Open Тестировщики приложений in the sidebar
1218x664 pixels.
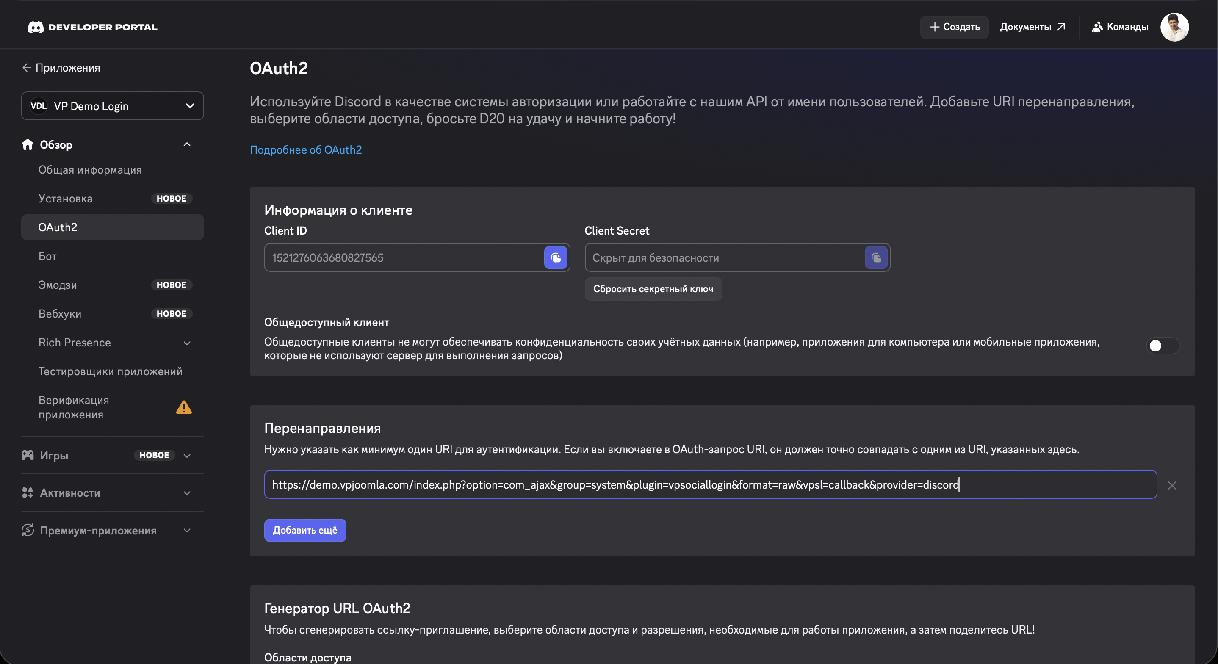[x=113, y=371]
